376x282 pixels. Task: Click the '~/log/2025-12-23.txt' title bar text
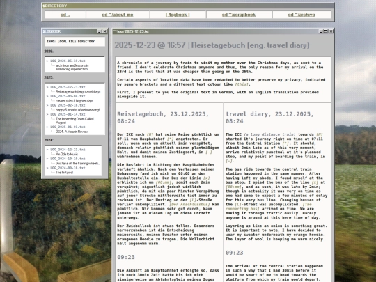131,31
